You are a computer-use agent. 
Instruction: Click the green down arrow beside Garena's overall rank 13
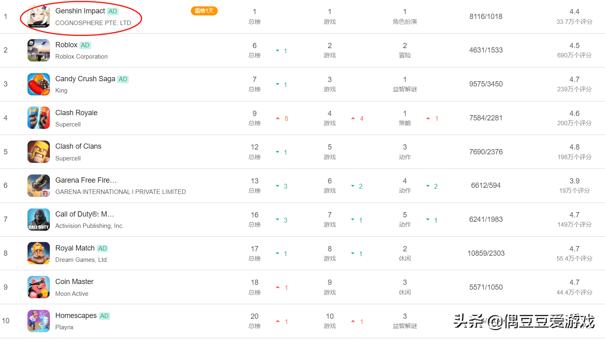277,186
